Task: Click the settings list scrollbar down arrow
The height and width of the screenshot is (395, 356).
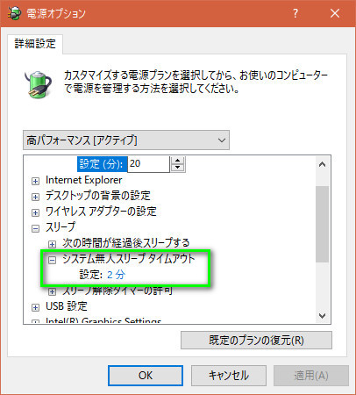Action: pyautogui.click(x=323, y=316)
